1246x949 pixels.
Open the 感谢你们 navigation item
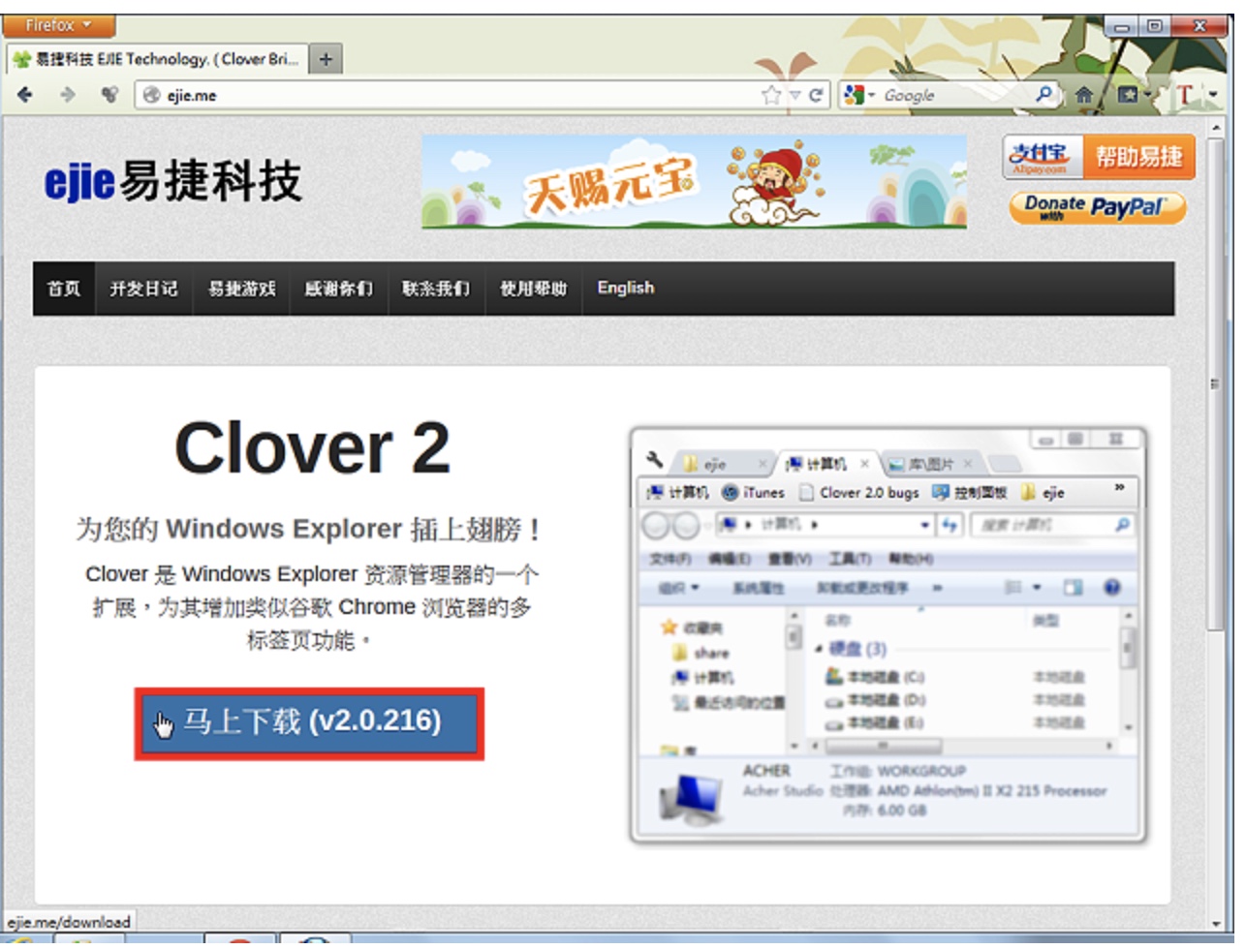point(338,289)
